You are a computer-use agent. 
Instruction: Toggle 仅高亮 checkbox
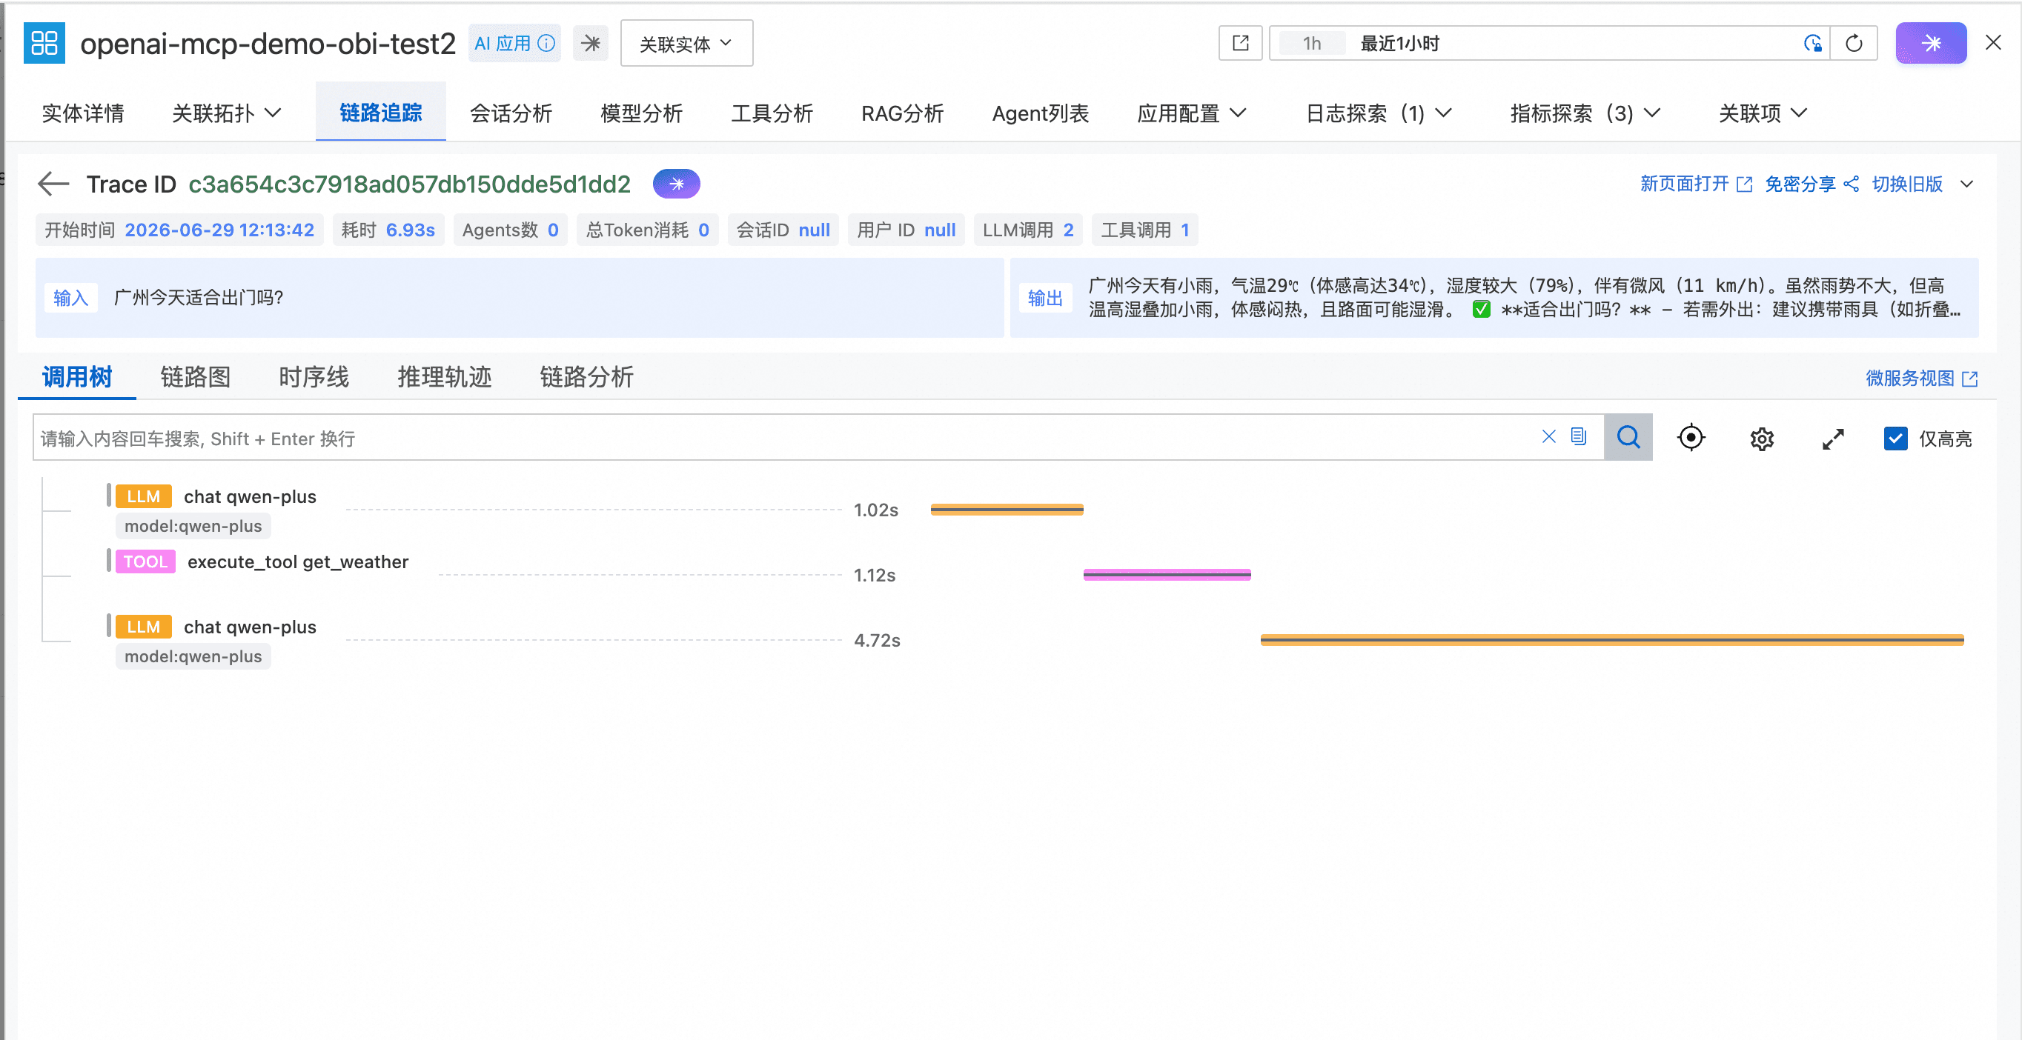tap(1896, 439)
